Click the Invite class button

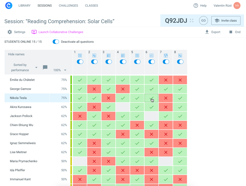[x=226, y=20]
